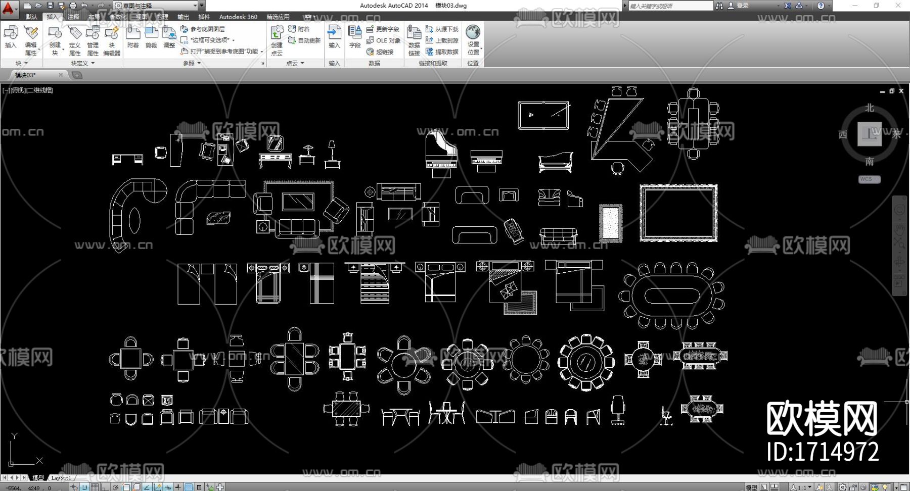Click the WCS coordinate system label
Image resolution: width=910 pixels, height=491 pixels.
pos(869,179)
